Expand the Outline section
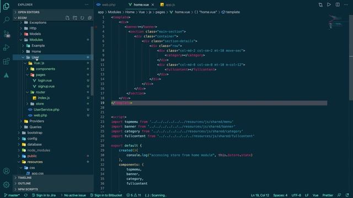 (x=53, y=184)
